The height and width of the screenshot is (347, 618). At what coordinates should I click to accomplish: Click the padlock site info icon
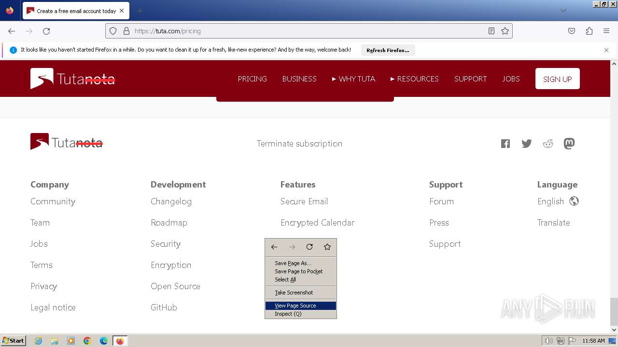[126, 31]
